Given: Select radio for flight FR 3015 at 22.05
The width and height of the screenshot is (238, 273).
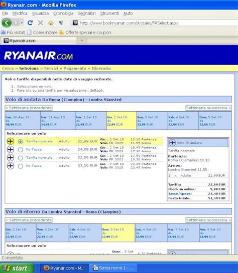Looking at the screenshot, I should coord(21,166).
